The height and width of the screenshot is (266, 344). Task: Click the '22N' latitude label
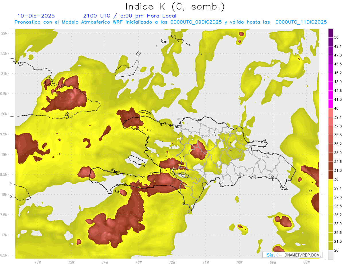pos(5,33)
